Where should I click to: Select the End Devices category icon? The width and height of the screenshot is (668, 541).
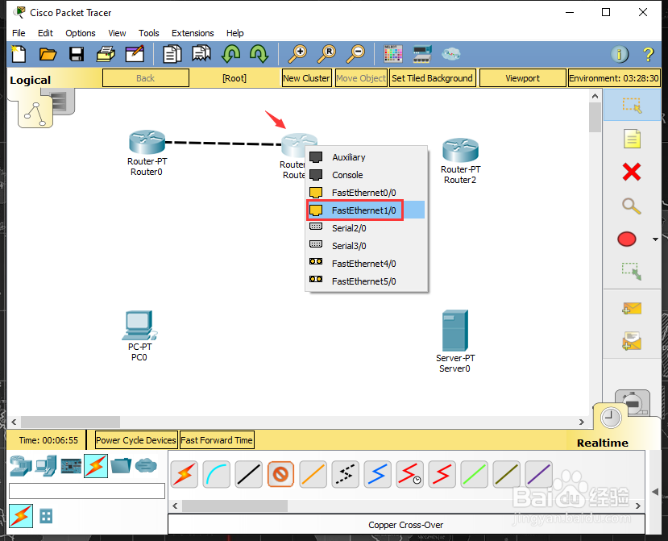46,466
